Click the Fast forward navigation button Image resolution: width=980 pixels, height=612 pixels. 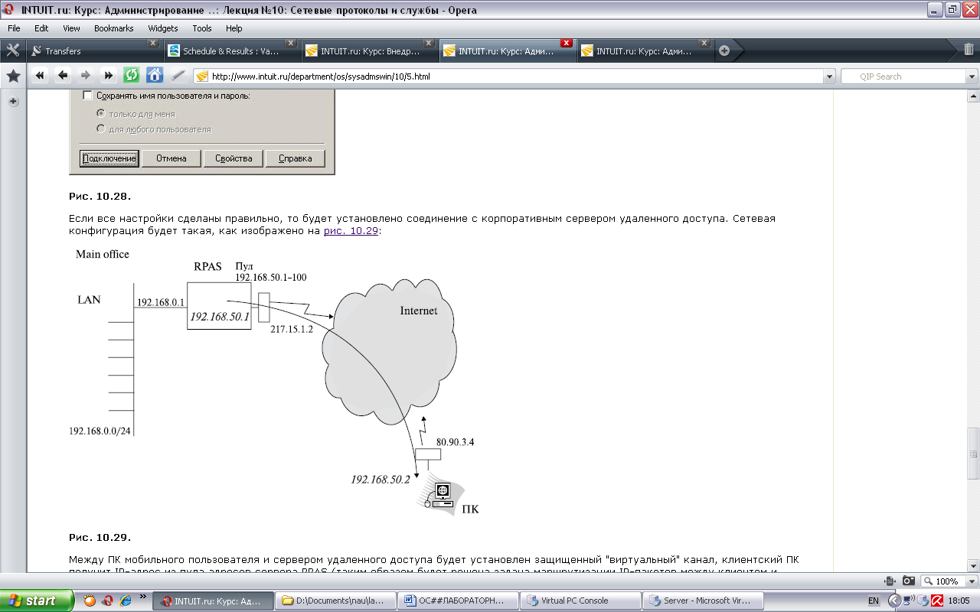[109, 76]
